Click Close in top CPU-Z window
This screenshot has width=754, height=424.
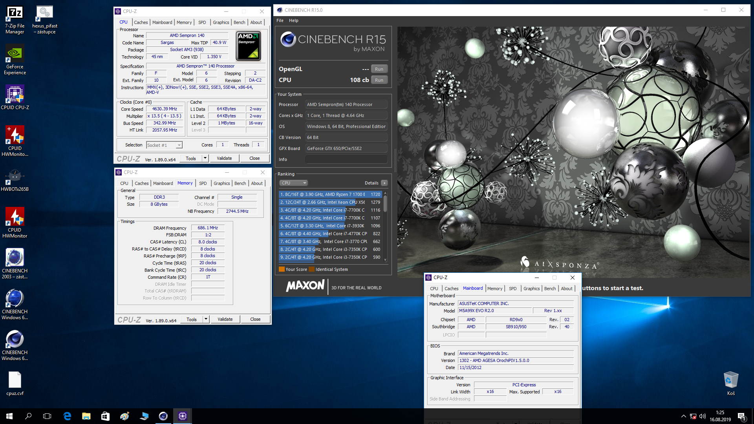click(x=254, y=158)
